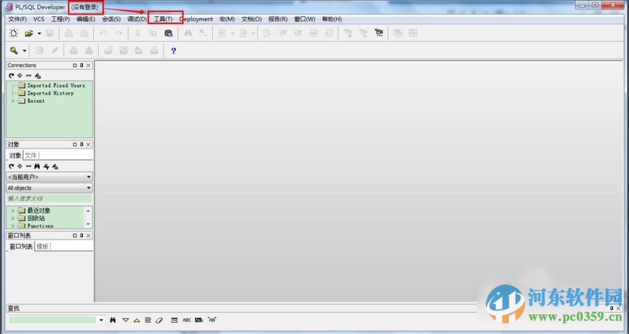Click the search text field in the 查找 bar

coord(52,320)
